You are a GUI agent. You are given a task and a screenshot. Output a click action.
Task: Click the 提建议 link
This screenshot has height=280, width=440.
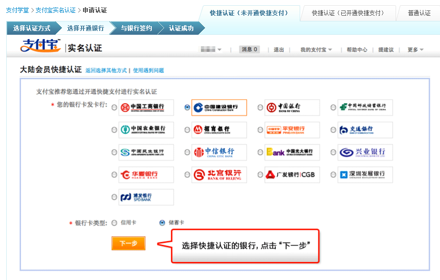tap(386, 50)
